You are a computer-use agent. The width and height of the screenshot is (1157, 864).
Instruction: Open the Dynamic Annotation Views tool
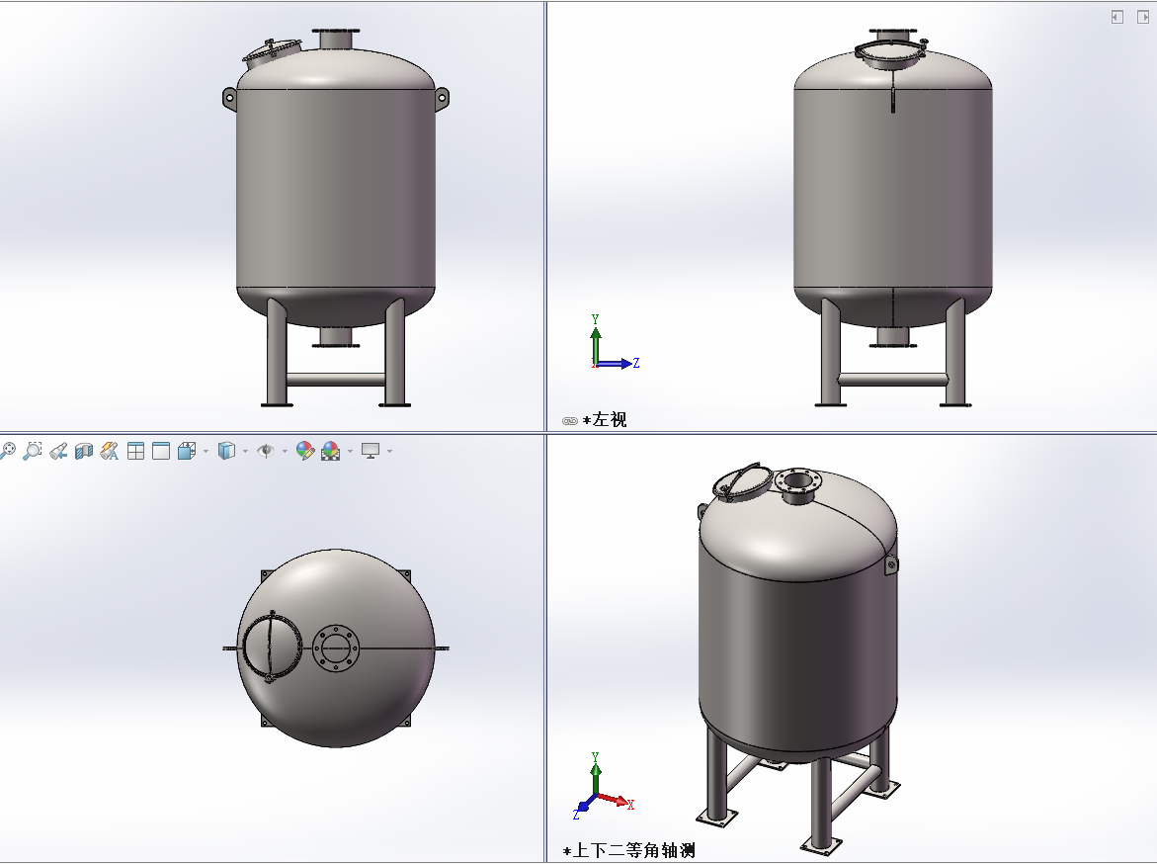pos(110,451)
